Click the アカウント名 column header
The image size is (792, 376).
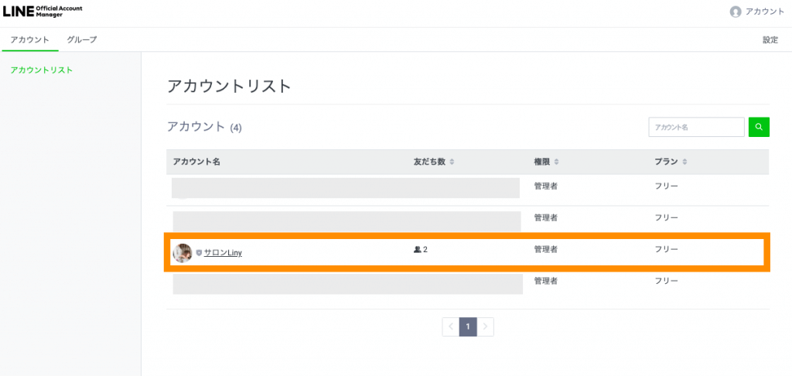(196, 162)
